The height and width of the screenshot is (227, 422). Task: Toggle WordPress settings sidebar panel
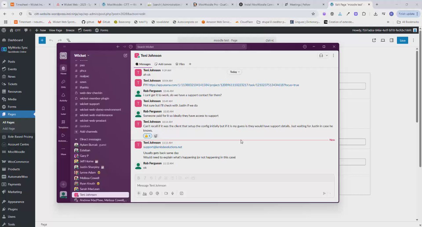(392, 40)
